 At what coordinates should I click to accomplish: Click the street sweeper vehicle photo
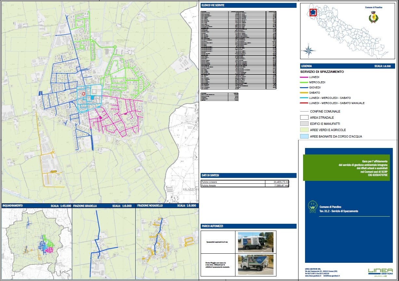coord(255,242)
